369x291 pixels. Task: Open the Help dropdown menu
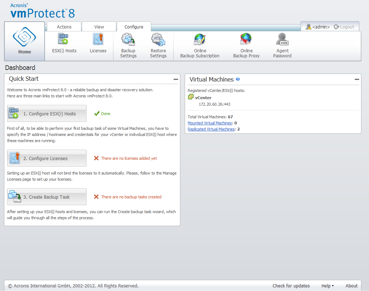click(x=328, y=286)
